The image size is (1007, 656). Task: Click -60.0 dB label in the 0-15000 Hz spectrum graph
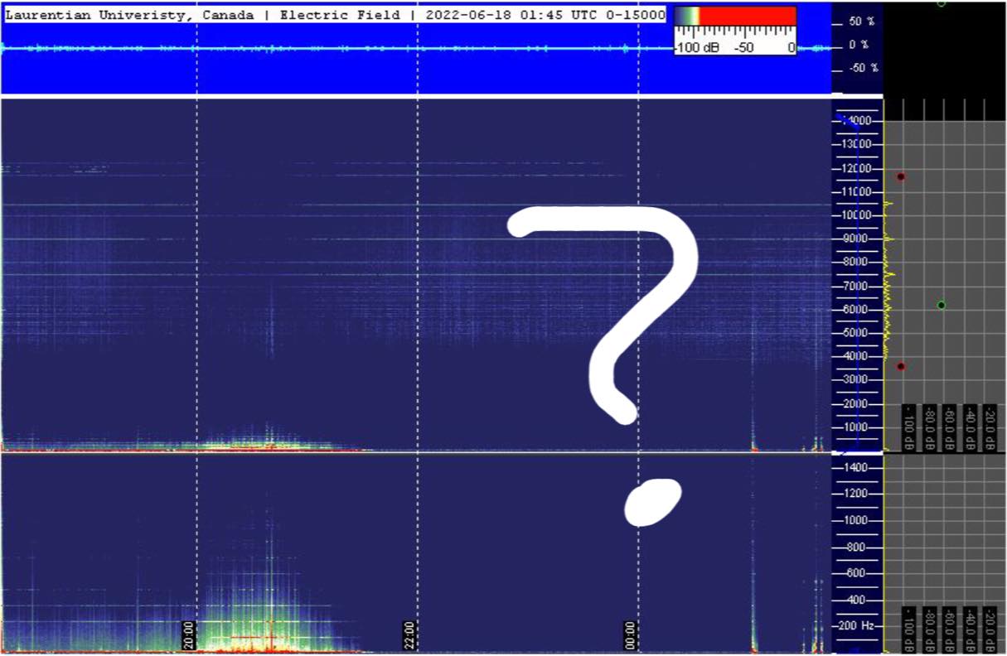[x=949, y=428]
